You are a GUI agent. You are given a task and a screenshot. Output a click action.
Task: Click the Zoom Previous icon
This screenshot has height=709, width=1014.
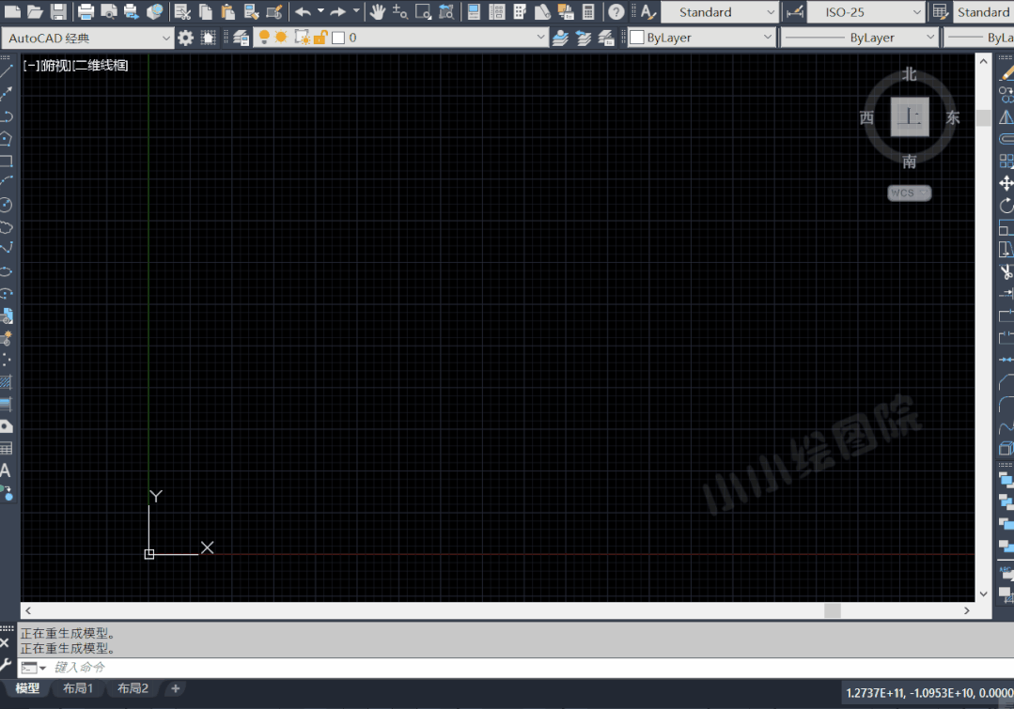[x=446, y=11]
